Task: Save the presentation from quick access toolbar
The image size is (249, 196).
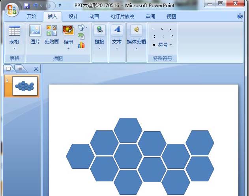Action: (27, 6)
